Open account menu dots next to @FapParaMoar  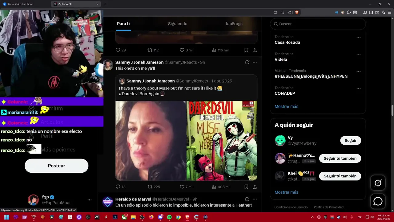(90, 200)
